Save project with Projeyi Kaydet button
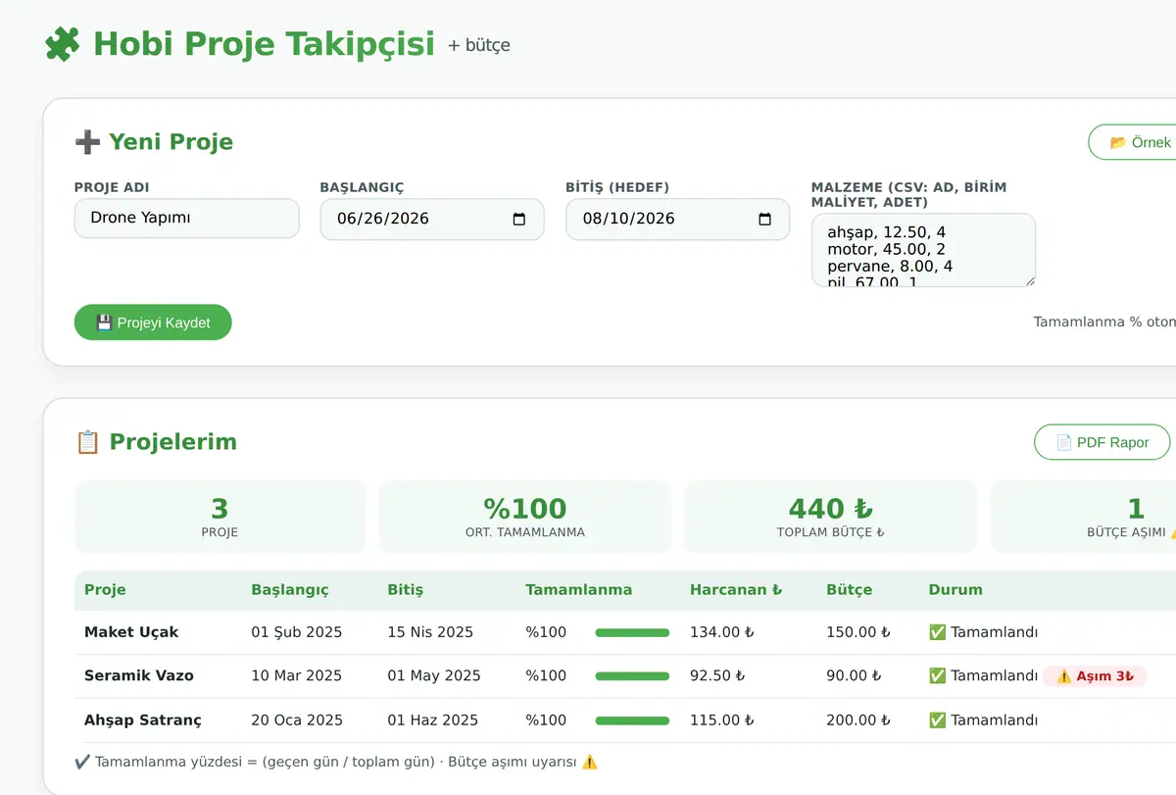Image resolution: width=1176 pixels, height=795 pixels. coord(153,323)
